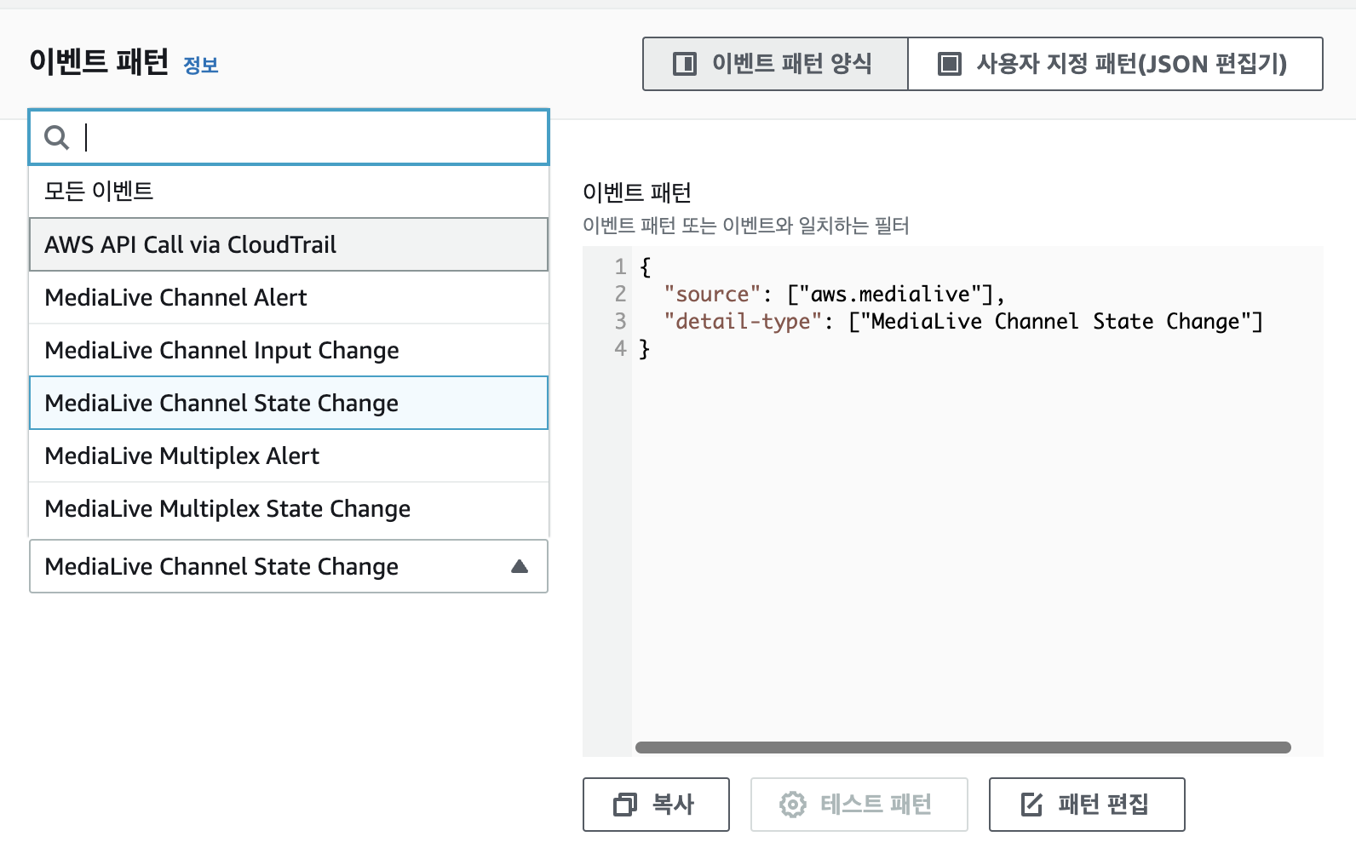Image resolution: width=1356 pixels, height=865 pixels.
Task: Click the "detail-type" line in JSON pattern
Action: pyautogui.click(x=963, y=321)
